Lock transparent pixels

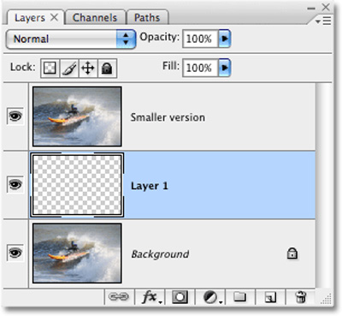(x=50, y=69)
